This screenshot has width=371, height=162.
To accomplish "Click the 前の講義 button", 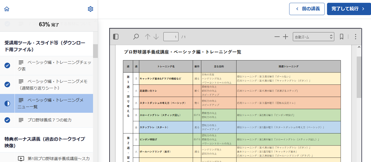I will (307, 9).
